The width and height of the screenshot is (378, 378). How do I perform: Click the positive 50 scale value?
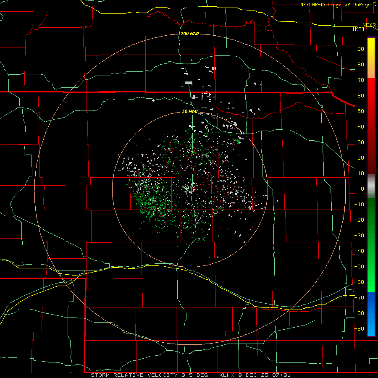pos(361,111)
